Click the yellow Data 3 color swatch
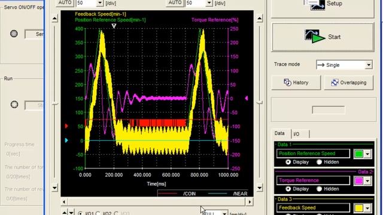 (x=359, y=208)
